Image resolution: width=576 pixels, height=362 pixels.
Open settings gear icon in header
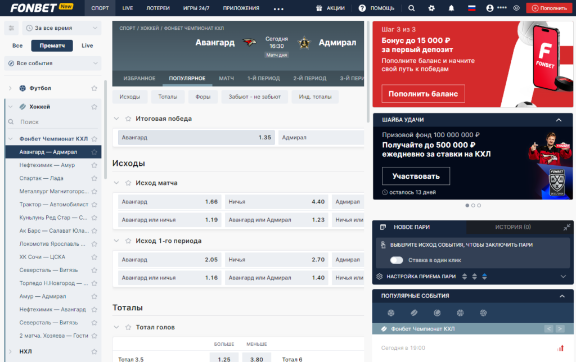[431, 8]
